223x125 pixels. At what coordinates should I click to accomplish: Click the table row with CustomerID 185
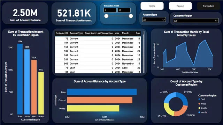(98, 51)
